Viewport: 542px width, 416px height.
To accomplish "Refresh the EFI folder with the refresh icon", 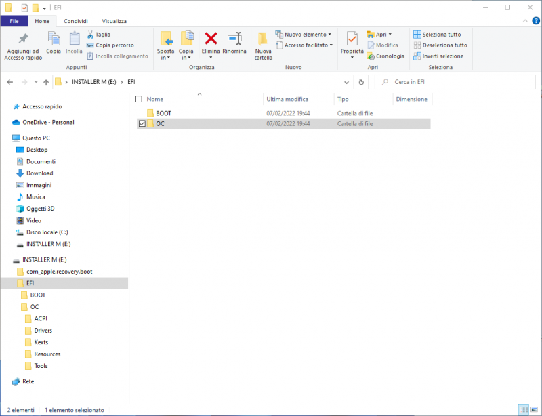I will coord(361,82).
